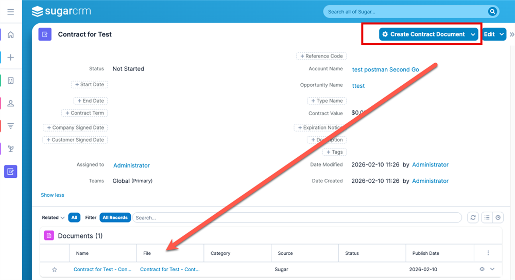Click the search magnifier icon

492,11
